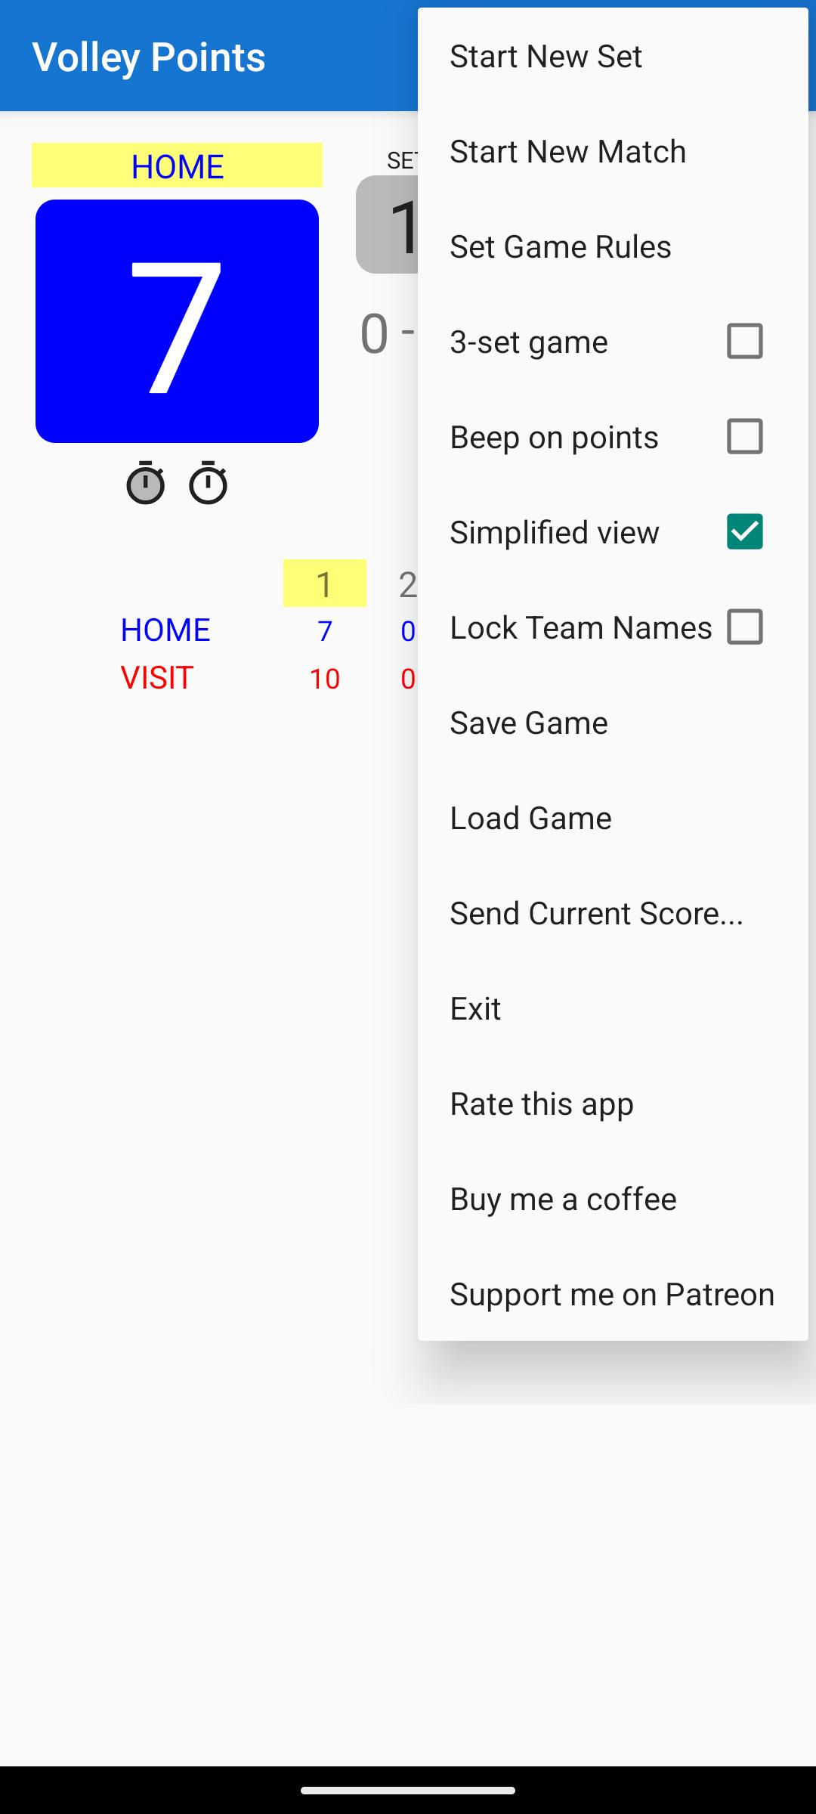The image size is (816, 1814).
Task: Select the highlighted set 1 column header
Action: click(x=324, y=584)
